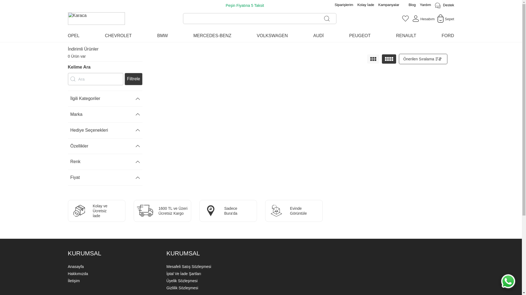Open the BMW category menu
The image size is (526, 295).
coord(162,36)
